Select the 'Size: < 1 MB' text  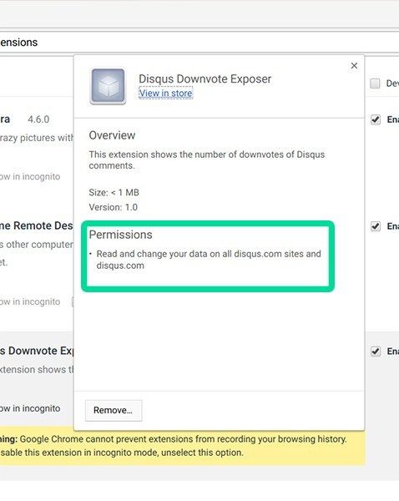coord(114,192)
